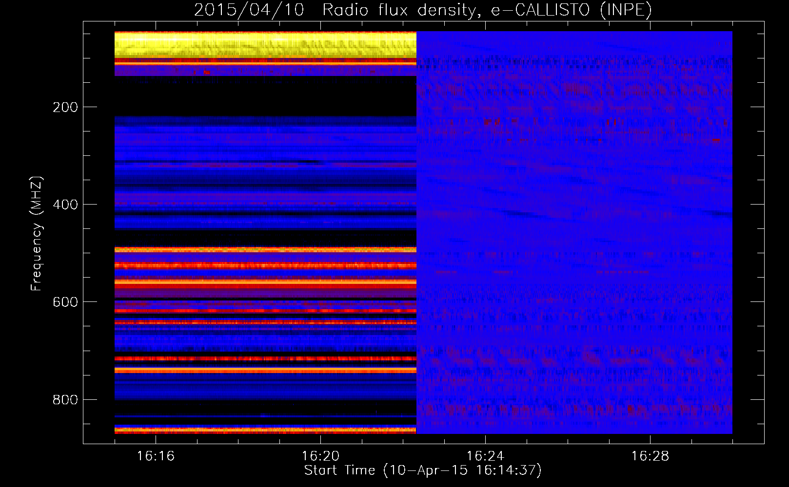The height and width of the screenshot is (487, 789).
Task: Click the '16:24' time tick label
Action: [485, 456]
